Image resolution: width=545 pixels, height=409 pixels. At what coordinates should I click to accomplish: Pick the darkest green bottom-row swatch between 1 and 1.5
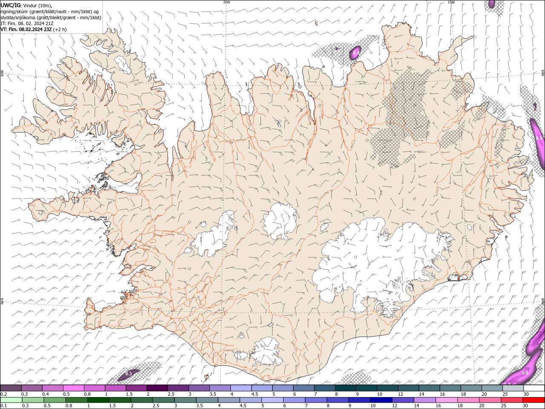(98, 400)
